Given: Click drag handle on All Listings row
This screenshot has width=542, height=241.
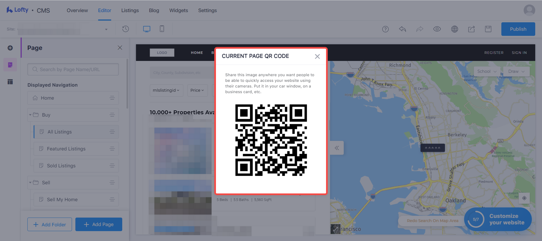Looking at the screenshot, I should (x=112, y=132).
